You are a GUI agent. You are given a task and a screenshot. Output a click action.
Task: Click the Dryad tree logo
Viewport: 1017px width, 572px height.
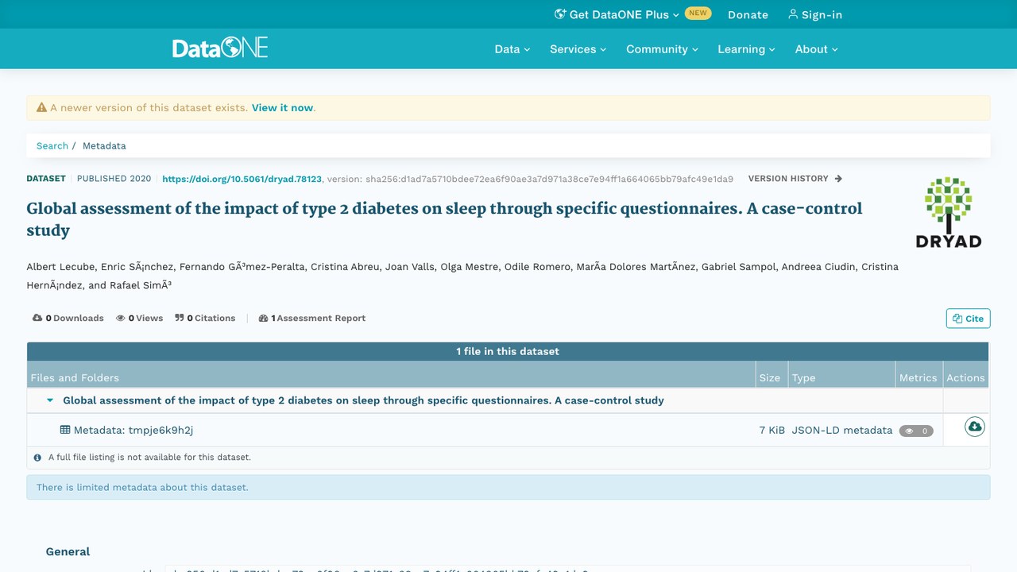[949, 212]
